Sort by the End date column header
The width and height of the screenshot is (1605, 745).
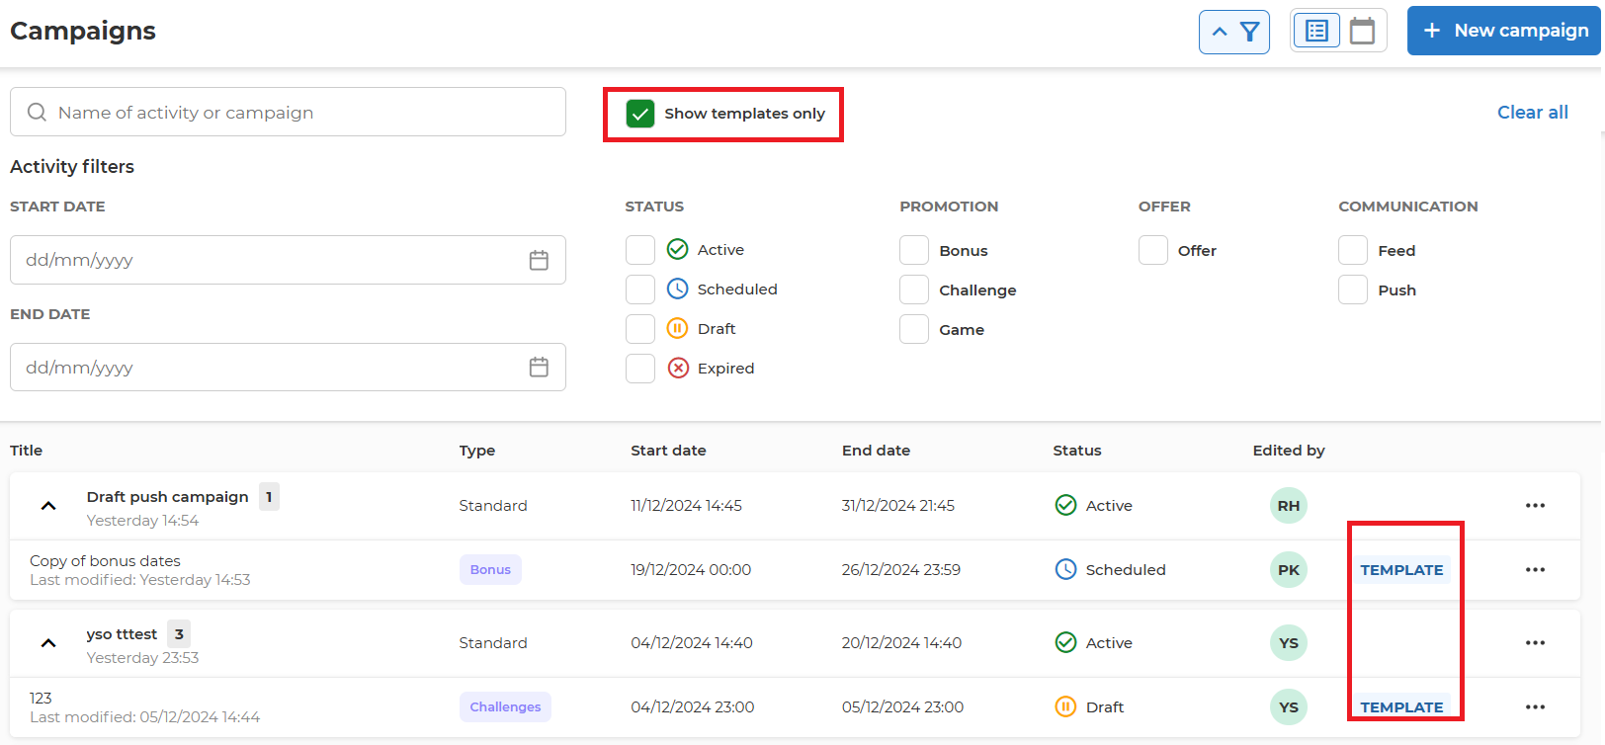tap(877, 451)
